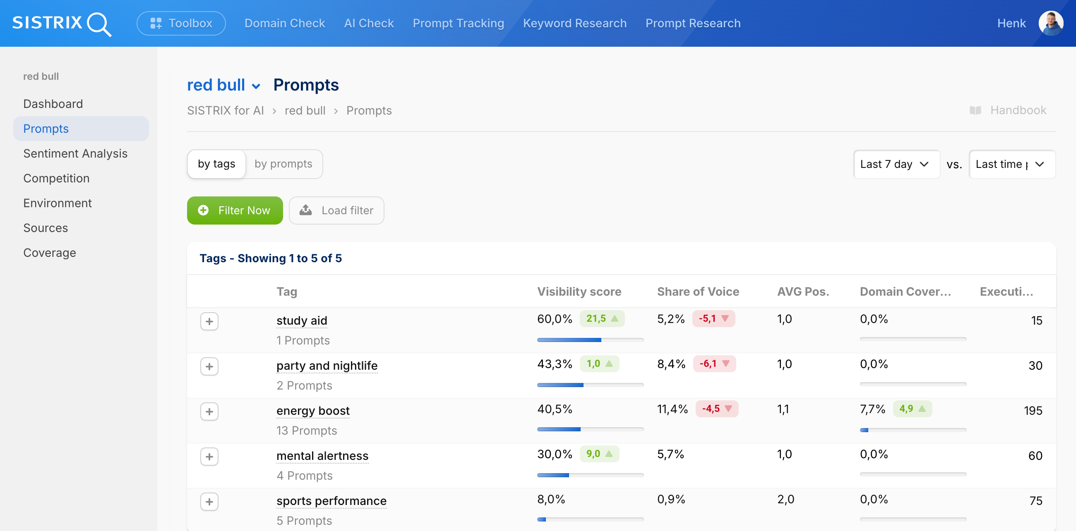Screen dimensions: 1076x531
Task: Expand the 'study aid' tag row
Action: (209, 321)
